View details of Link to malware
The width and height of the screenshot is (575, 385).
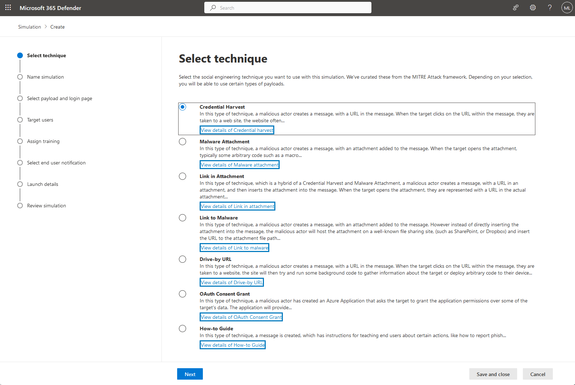[234, 248]
